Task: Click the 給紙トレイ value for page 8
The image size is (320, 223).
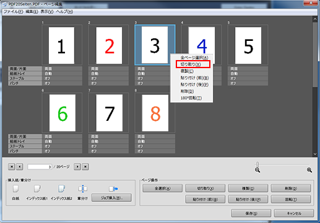Action: pyautogui.click(x=155, y=141)
